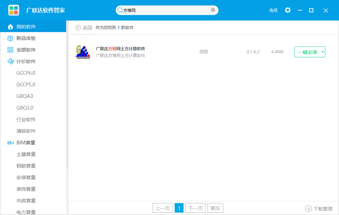The height and width of the screenshot is (215, 339).
Task: Click the BIM icon beside BIM算量
Action: click(10, 143)
